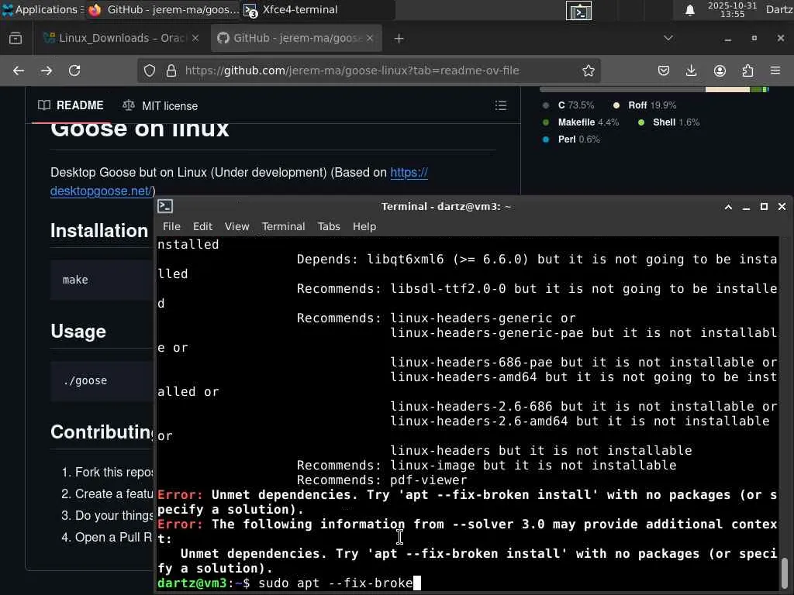This screenshot has height=595, width=794.
Task: Open Firefox account icon
Action: pyautogui.click(x=720, y=71)
